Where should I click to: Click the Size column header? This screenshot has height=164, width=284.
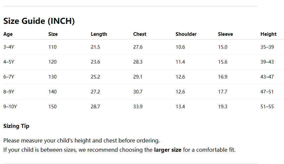[x=53, y=34]
